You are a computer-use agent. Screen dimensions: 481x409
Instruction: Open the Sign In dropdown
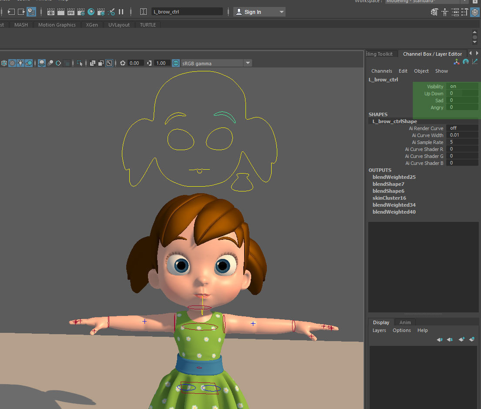[x=259, y=12]
